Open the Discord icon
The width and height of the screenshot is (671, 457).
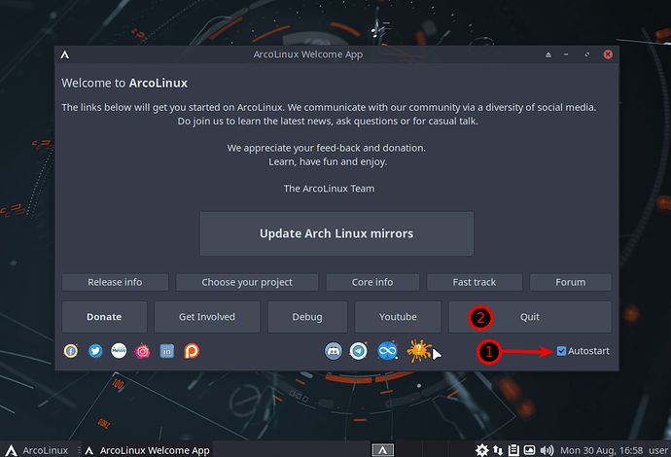click(x=334, y=351)
